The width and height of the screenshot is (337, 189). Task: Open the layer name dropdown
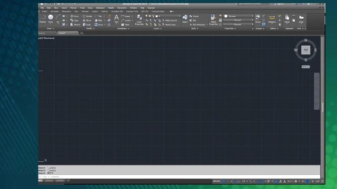coord(168,16)
